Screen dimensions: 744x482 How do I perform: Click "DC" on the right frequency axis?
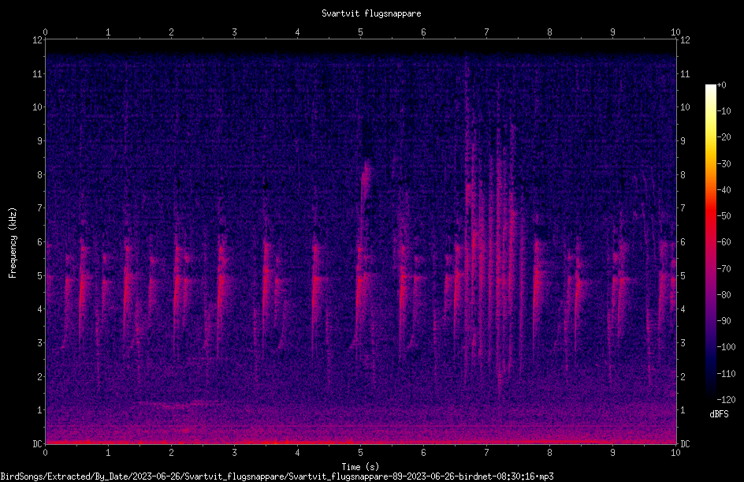click(x=685, y=444)
